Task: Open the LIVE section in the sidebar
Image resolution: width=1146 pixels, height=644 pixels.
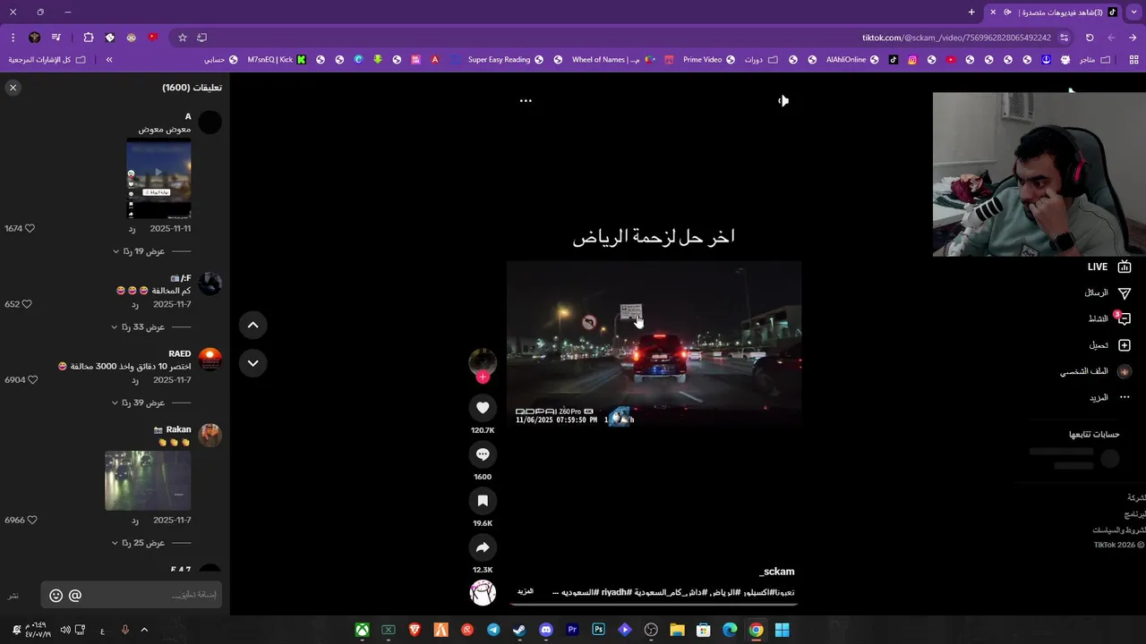Action: tap(1109, 267)
